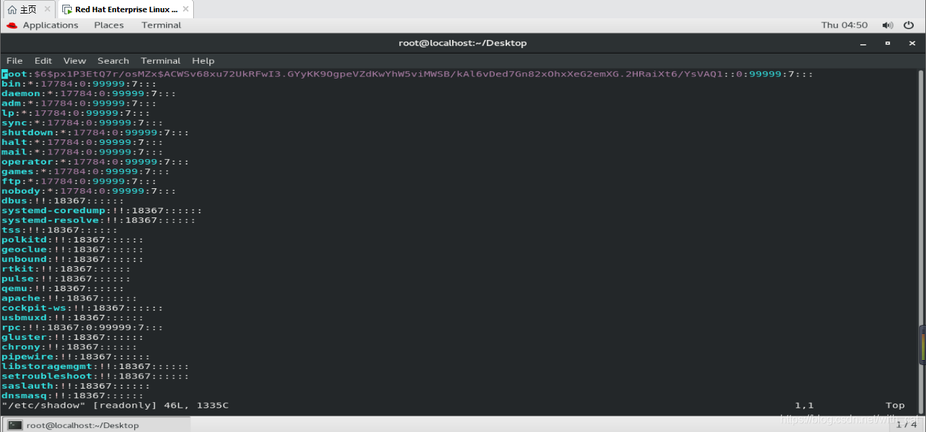
Task: Click the "/etc/shadow" [readonly] status line
Action: [115, 406]
